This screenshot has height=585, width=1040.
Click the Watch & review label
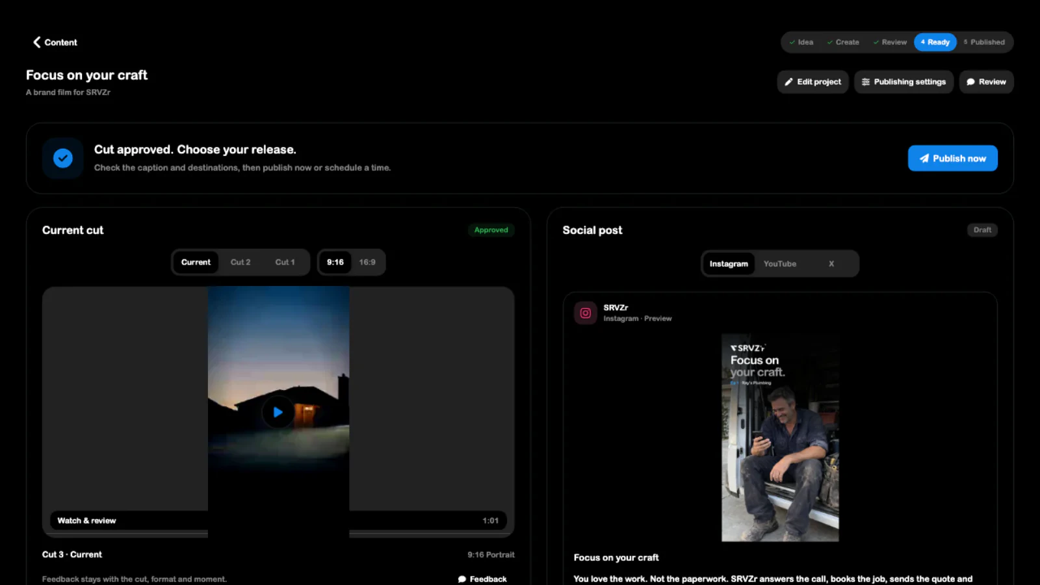86,521
